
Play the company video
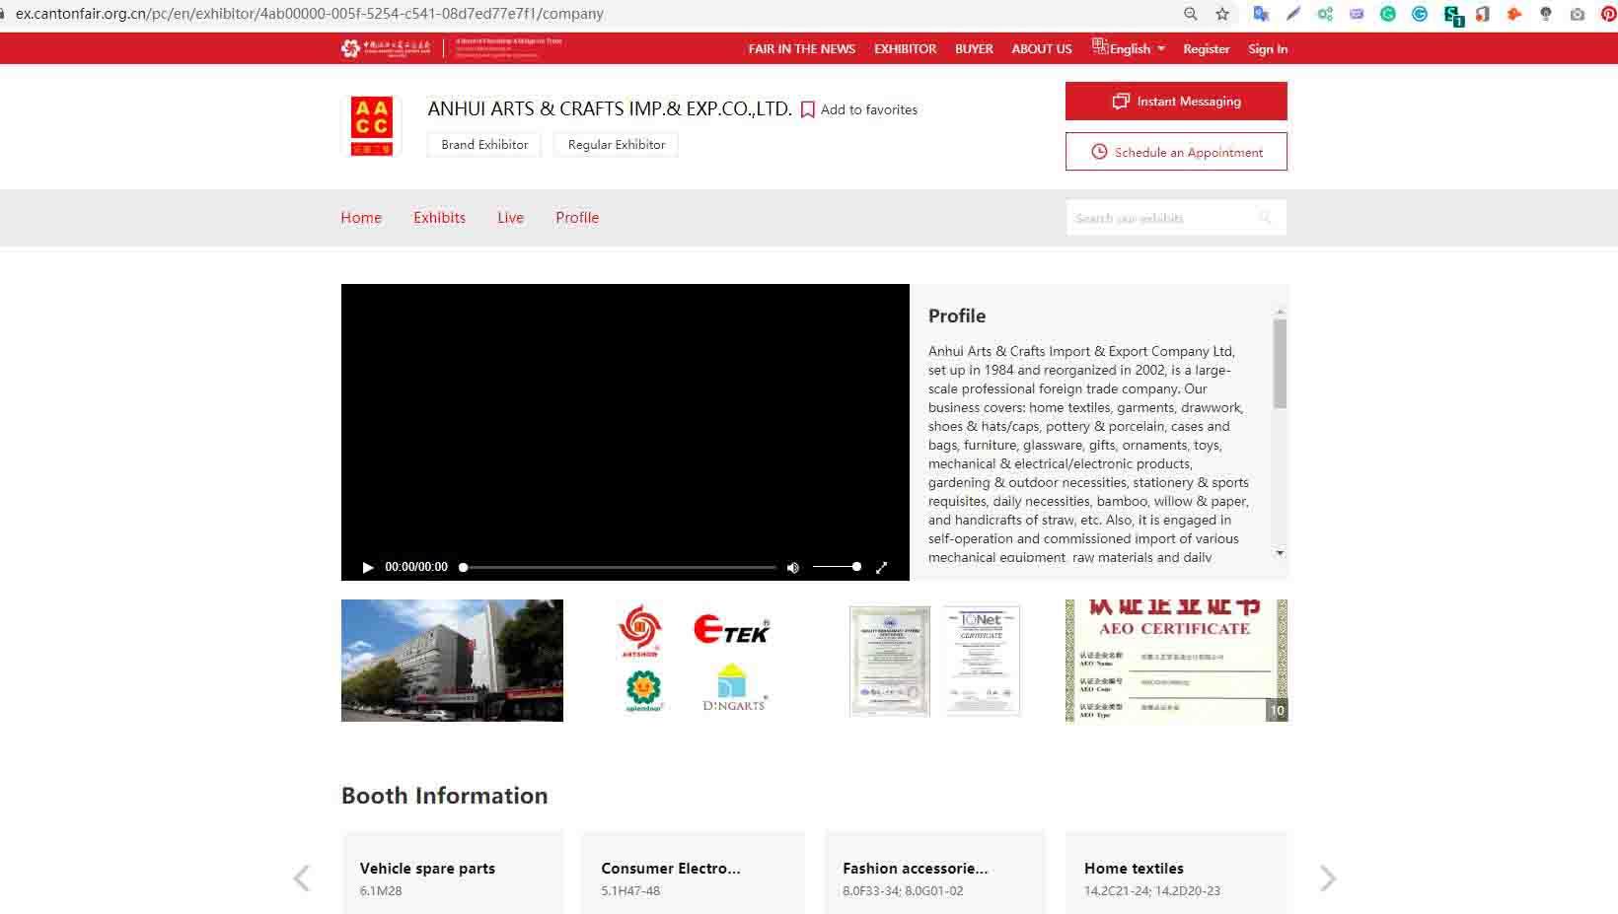[x=368, y=567]
